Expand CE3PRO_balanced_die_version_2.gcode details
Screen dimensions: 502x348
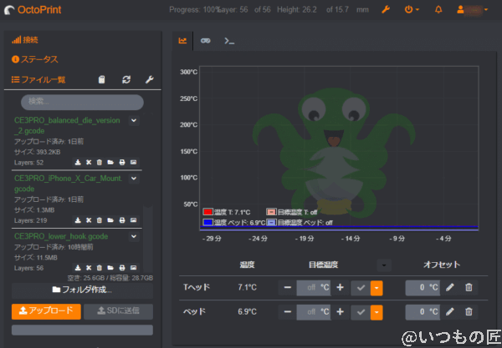pyautogui.click(x=133, y=120)
